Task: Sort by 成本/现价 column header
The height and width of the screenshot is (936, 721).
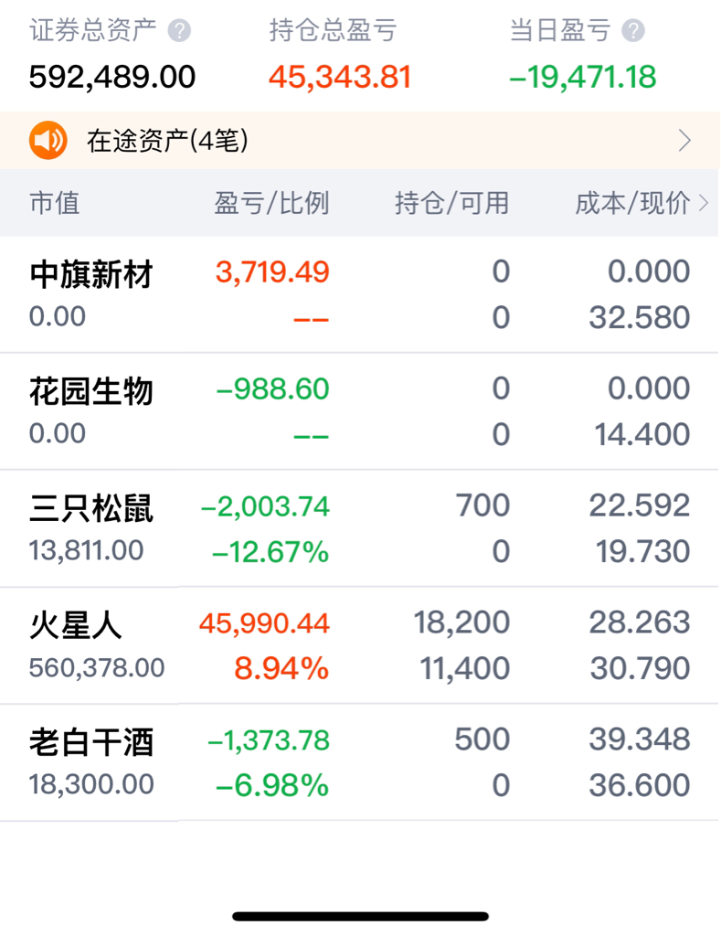Action: coord(632,204)
